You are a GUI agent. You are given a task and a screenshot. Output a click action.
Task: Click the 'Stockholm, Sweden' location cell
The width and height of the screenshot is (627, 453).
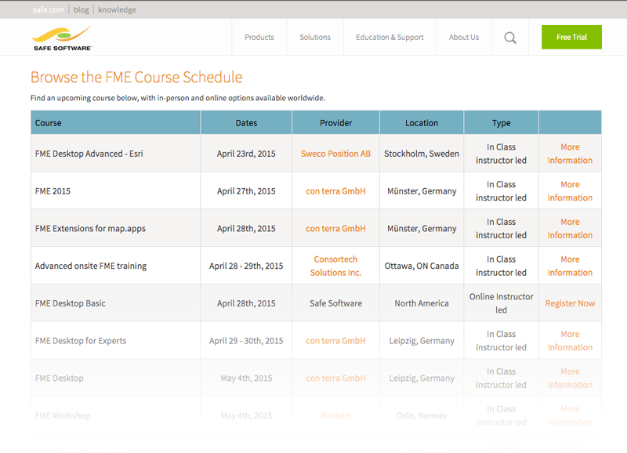[x=422, y=154]
